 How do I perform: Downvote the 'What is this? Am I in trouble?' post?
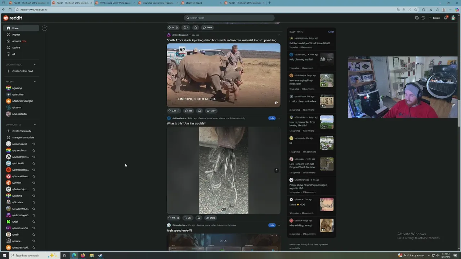coord(178,218)
